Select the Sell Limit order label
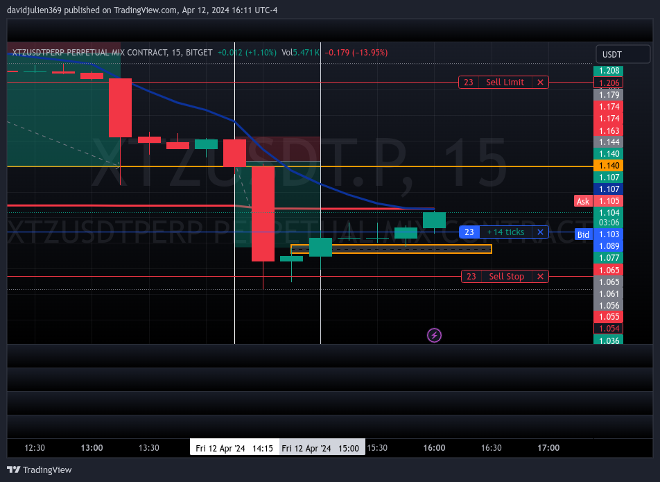The image size is (660, 482). [505, 83]
